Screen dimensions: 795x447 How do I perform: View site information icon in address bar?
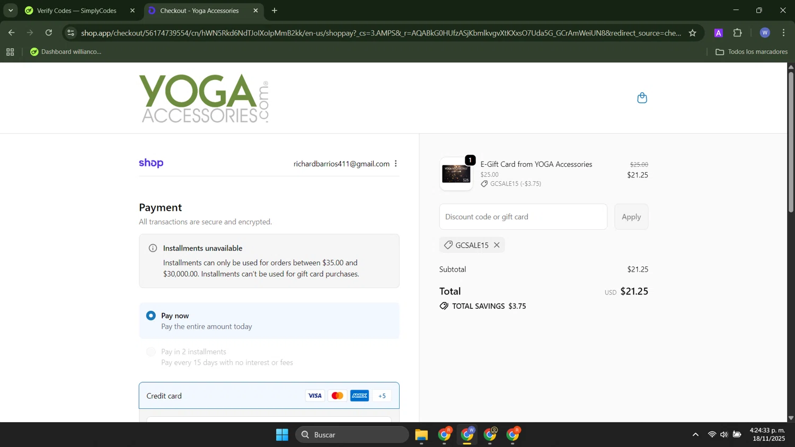tap(70, 33)
